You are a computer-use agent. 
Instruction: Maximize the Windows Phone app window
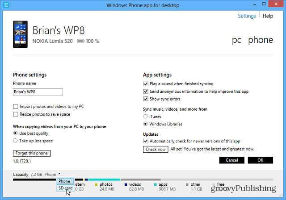click(x=264, y=4)
